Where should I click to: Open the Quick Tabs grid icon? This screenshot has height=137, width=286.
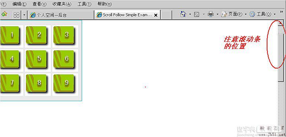click(16, 15)
